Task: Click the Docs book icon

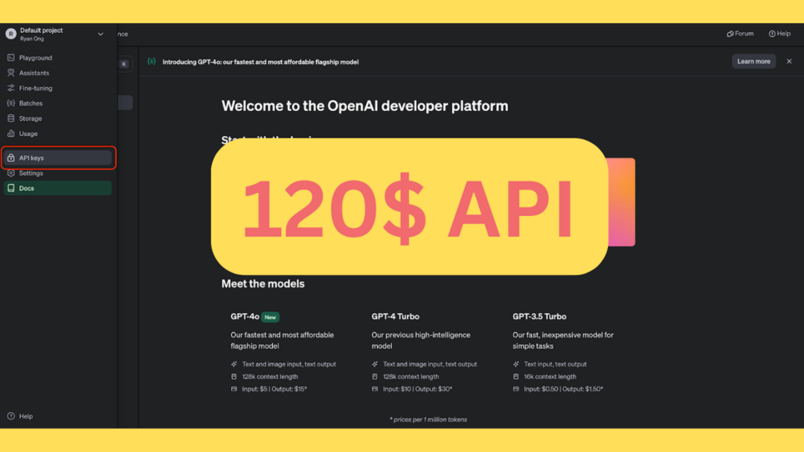Action: click(10, 188)
